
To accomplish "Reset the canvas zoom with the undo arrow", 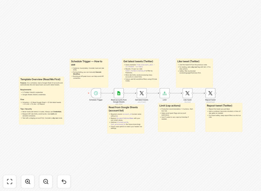I will pyautogui.click(x=64, y=182).
